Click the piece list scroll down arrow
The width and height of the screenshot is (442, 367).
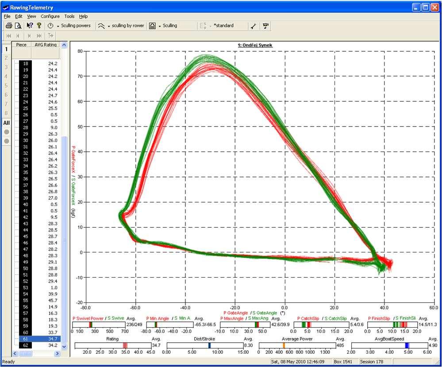pos(64,347)
